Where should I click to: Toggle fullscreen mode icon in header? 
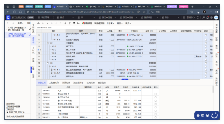tap(198, 17)
